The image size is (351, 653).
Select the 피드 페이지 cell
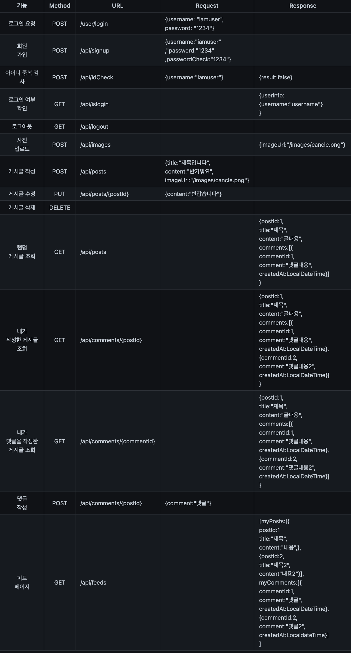click(22, 582)
